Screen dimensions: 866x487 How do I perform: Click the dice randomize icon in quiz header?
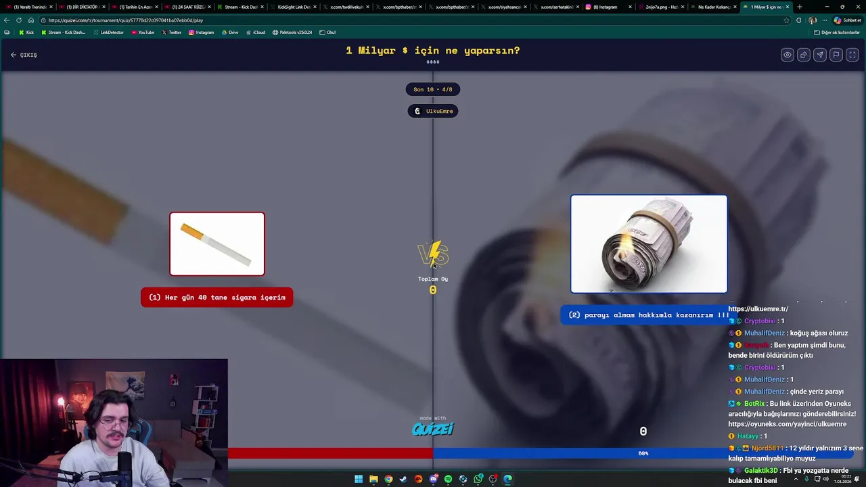coord(804,55)
